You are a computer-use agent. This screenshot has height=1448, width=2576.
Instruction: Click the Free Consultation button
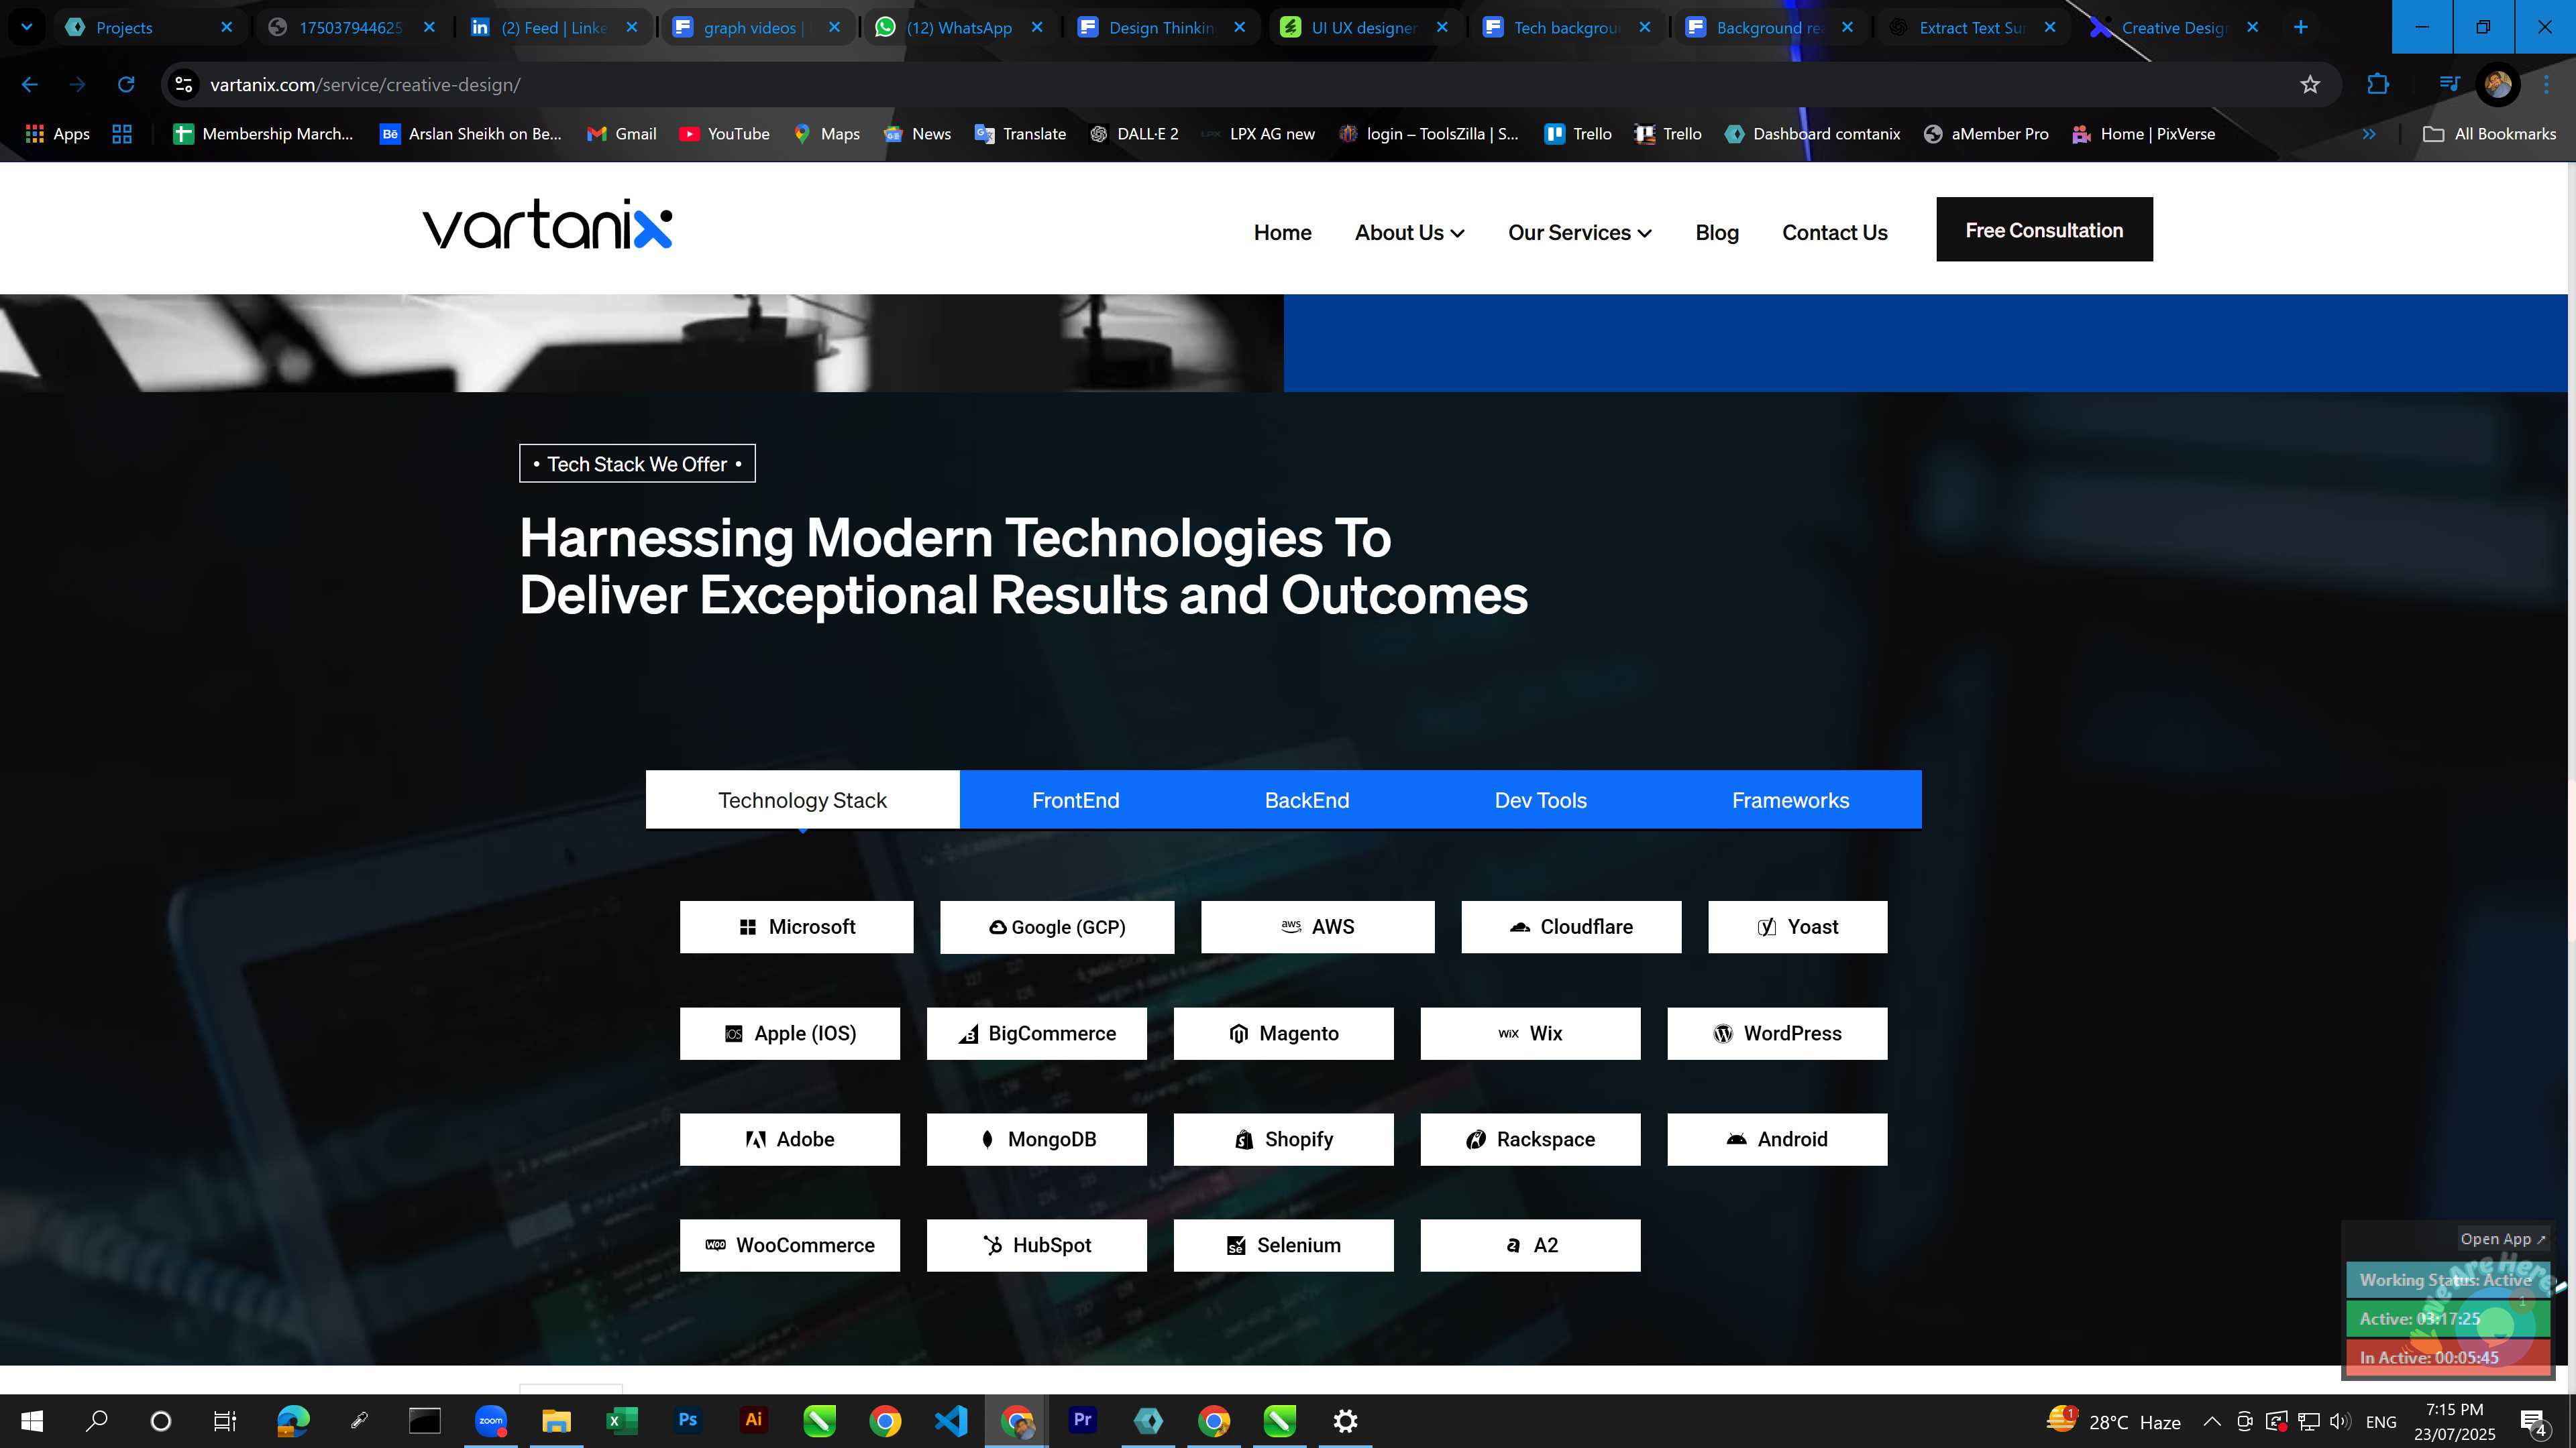(x=2044, y=230)
